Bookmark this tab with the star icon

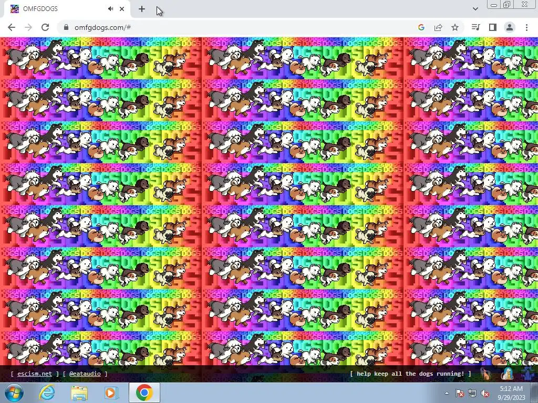pyautogui.click(x=455, y=27)
